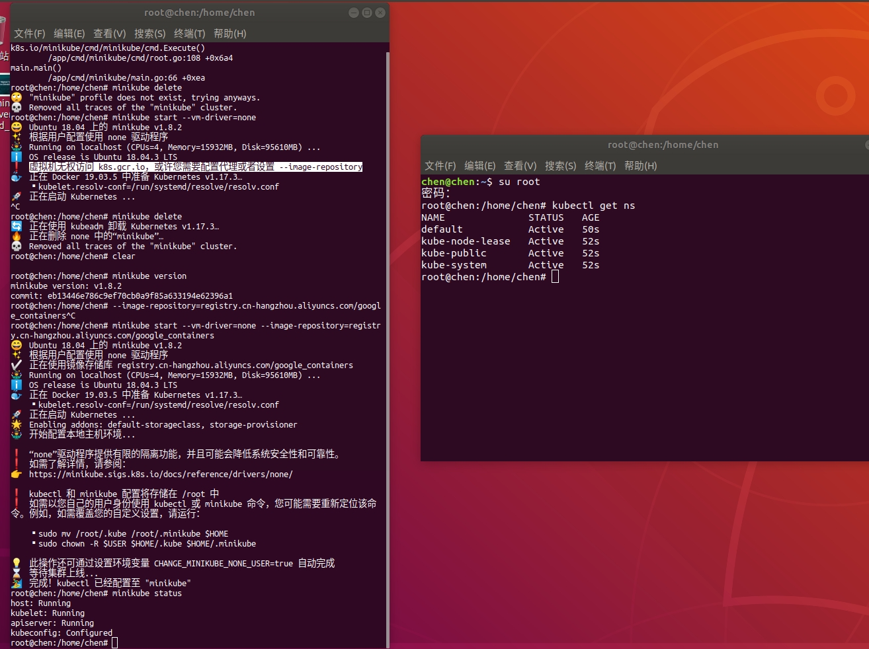The height and width of the screenshot is (649, 869).
Task: Click 'host: Running' status line
Action: tap(40, 603)
